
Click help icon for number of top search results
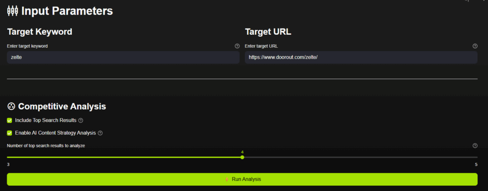coord(475,146)
